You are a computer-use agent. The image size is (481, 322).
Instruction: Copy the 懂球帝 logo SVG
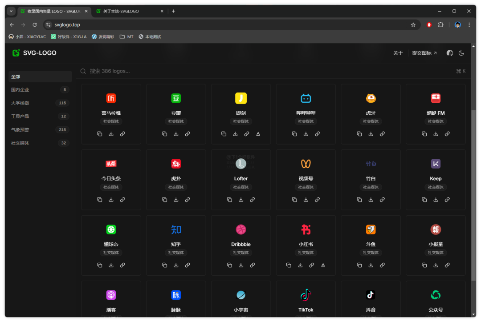pyautogui.click(x=100, y=266)
